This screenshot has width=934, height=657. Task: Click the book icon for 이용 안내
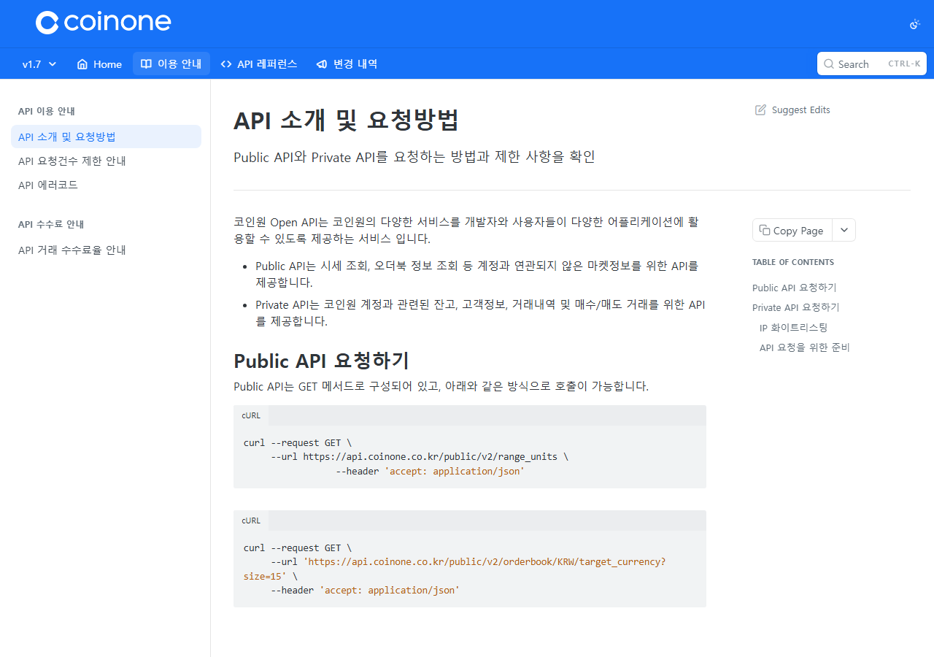coord(146,64)
